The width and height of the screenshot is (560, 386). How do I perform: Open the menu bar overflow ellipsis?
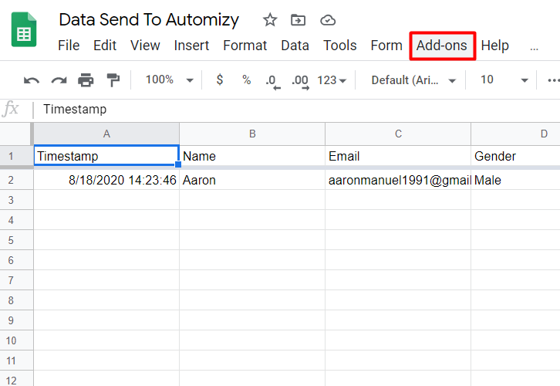(x=535, y=49)
